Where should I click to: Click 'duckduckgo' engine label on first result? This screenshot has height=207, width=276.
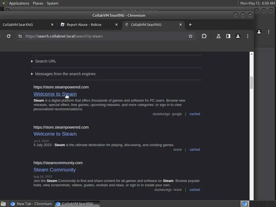click(x=161, y=114)
